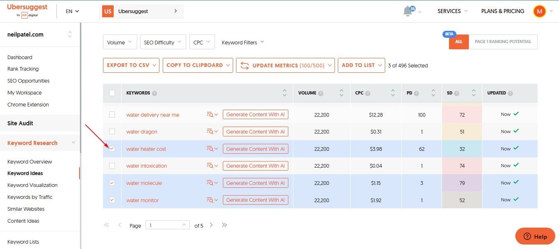Open the UPDATE METRICS dropdown
Screen dimensions: 559x249
285,65
